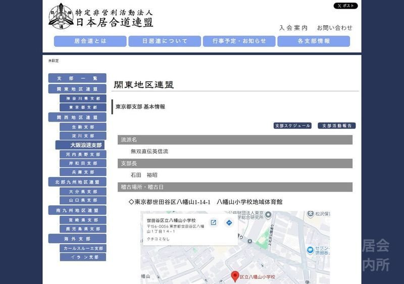
Task: Open 神奈川県支部 sidebar item
Action: coord(83,98)
